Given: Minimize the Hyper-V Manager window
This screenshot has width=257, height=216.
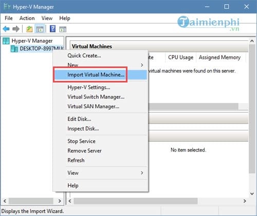Looking at the screenshot, I should pyautogui.click(x=207, y=7).
